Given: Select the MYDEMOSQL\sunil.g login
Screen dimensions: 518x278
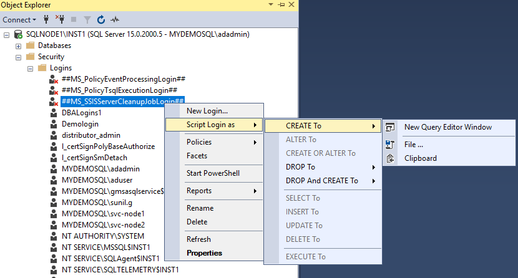Looking at the screenshot, I should (97, 203).
